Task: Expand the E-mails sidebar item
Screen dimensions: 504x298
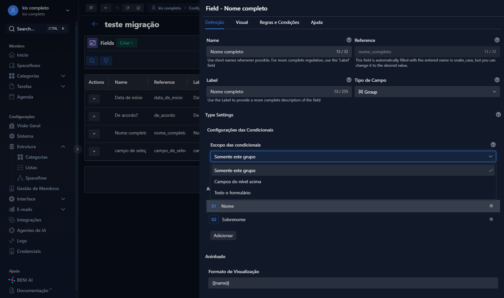Action: pos(63,209)
